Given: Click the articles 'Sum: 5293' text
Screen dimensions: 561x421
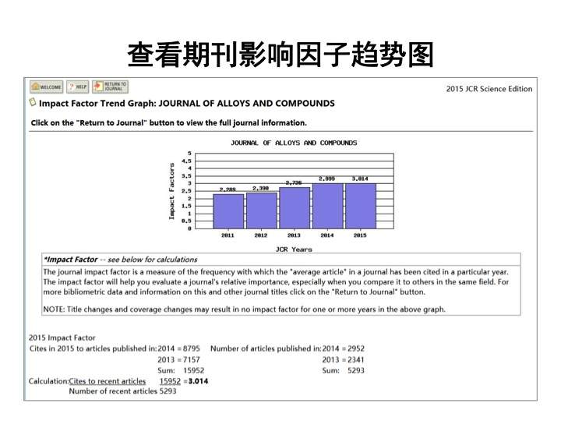Looking at the screenshot, I should (x=343, y=370).
